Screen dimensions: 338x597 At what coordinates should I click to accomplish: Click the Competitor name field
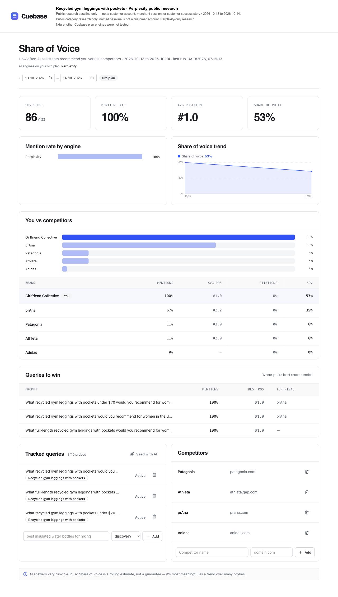point(212,552)
